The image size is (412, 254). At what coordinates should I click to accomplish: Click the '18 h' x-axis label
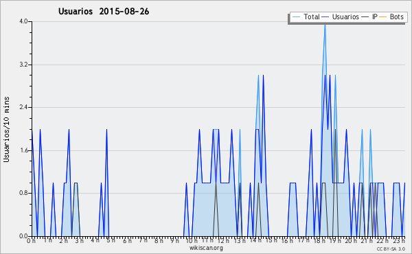click(319, 241)
